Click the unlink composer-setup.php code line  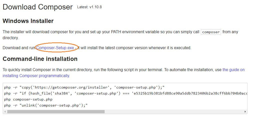click(46, 105)
